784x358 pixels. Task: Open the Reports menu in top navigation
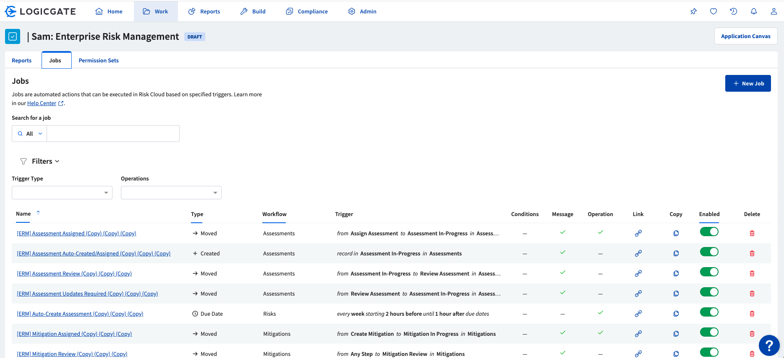[204, 11]
